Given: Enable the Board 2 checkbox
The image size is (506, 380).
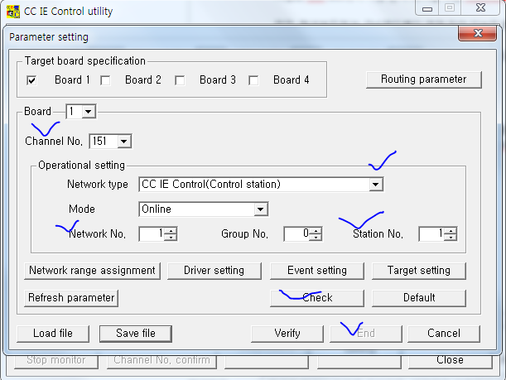Looking at the screenshot, I should [105, 80].
